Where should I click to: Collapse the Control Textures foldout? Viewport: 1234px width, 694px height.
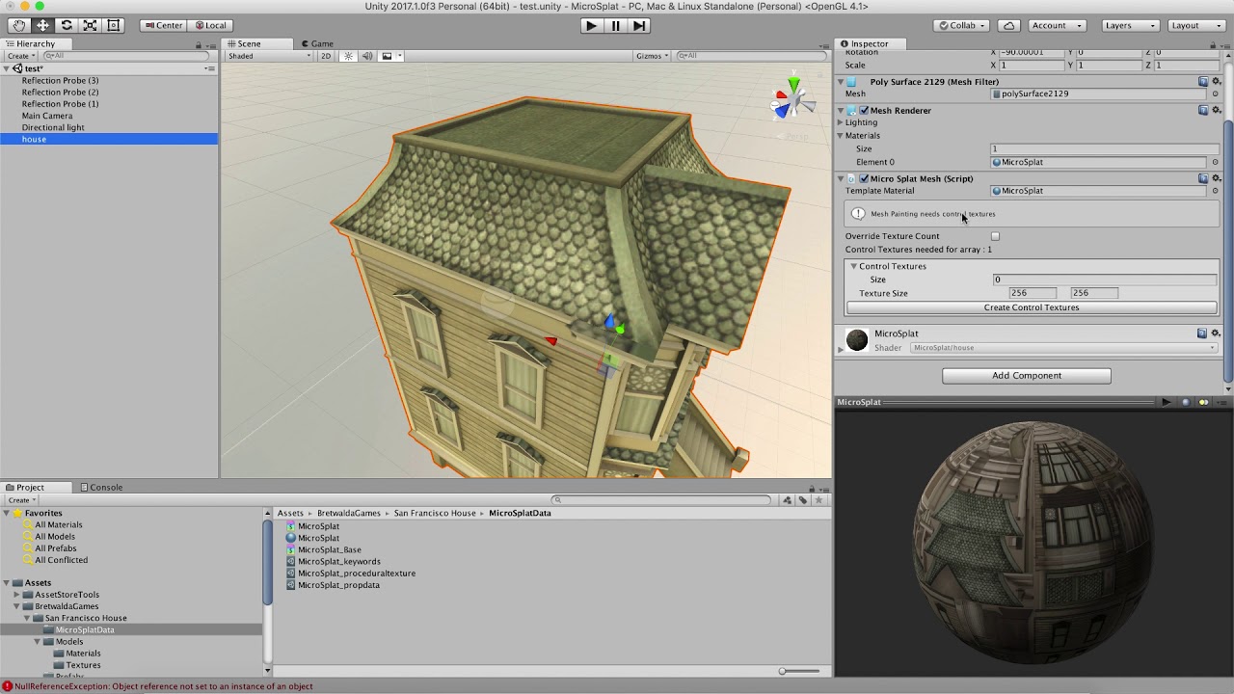pos(853,266)
